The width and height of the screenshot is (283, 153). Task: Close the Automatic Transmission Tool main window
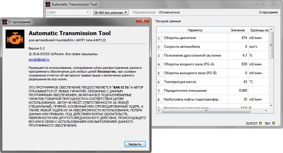coord(274,3)
